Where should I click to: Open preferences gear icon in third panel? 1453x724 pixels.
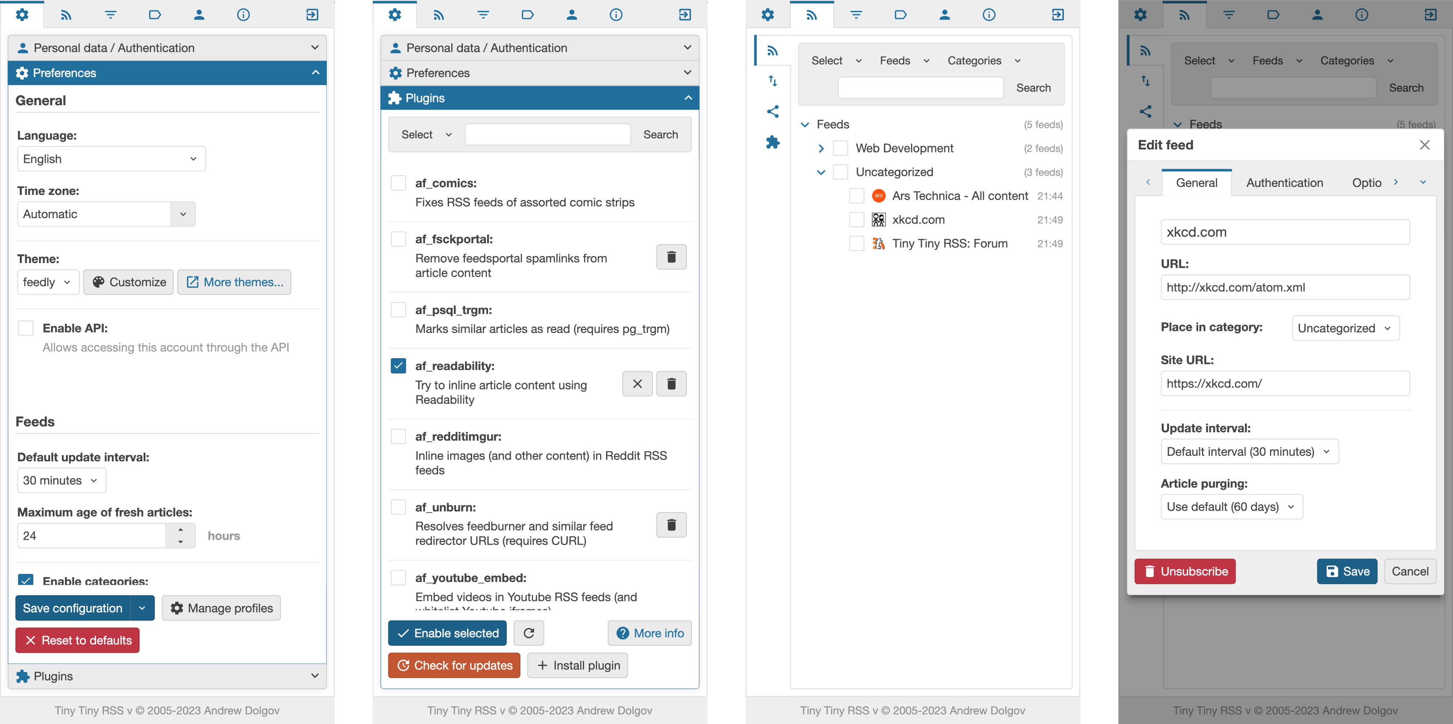pyautogui.click(x=768, y=15)
